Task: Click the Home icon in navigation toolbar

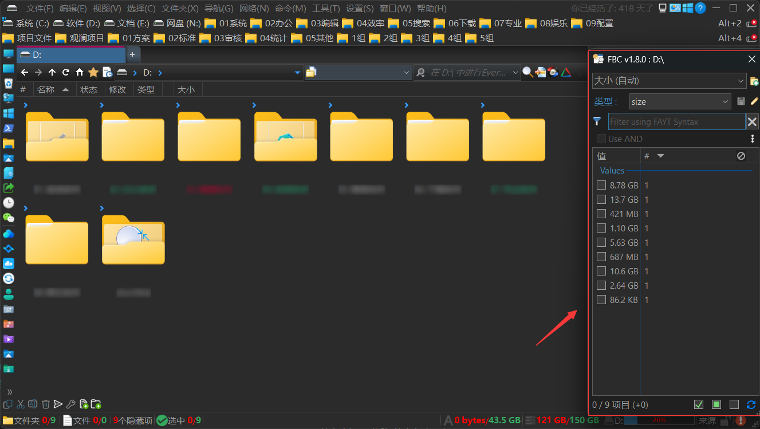Action: (x=80, y=72)
